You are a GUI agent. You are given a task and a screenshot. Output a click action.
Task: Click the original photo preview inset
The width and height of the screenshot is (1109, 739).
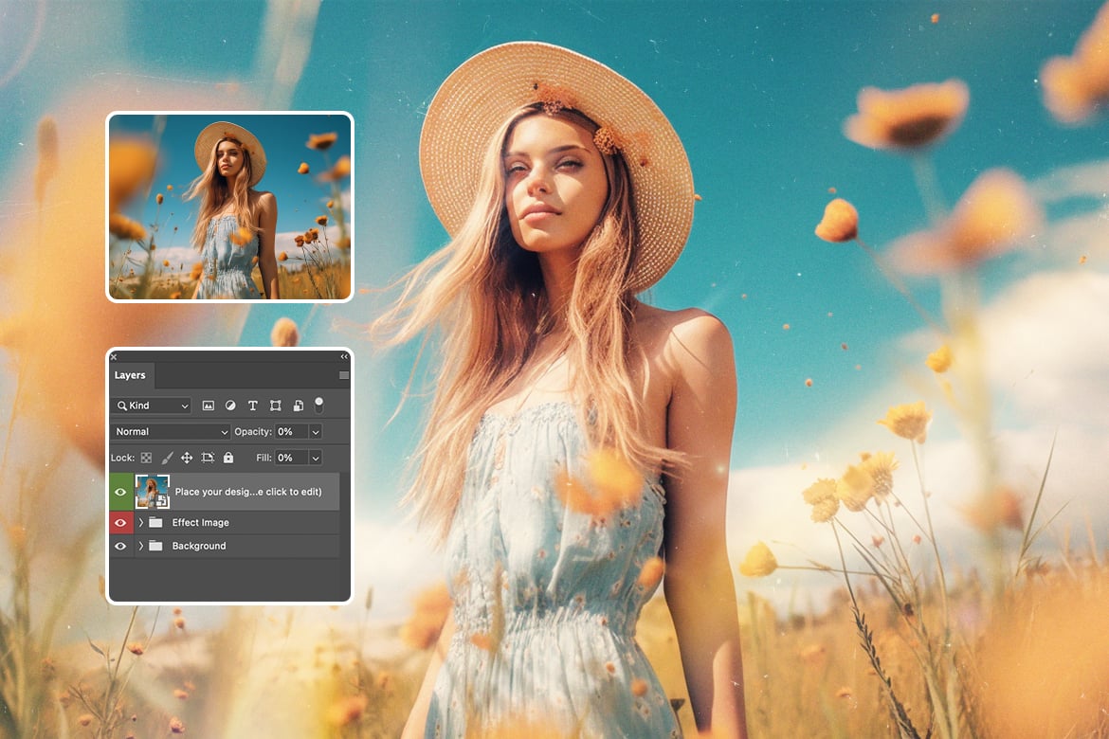(230, 207)
